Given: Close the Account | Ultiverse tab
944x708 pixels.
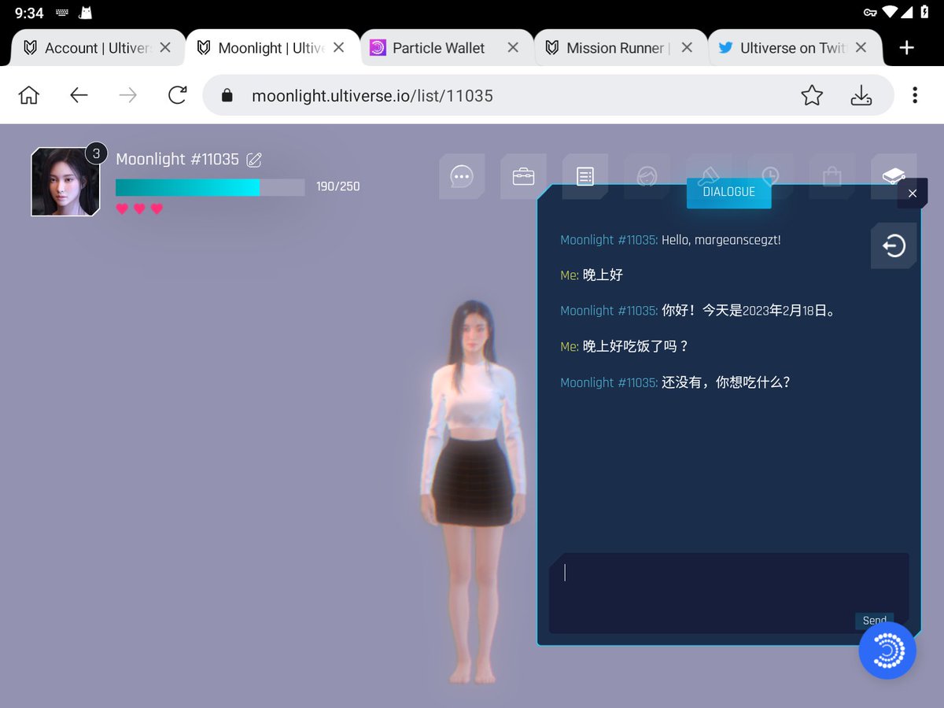Looking at the screenshot, I should coord(165,48).
